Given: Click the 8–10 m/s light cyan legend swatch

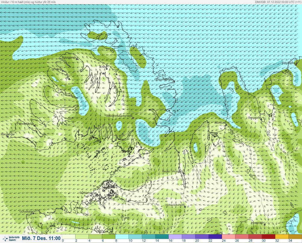Looking at the screenshot, I should click(x=122, y=236).
